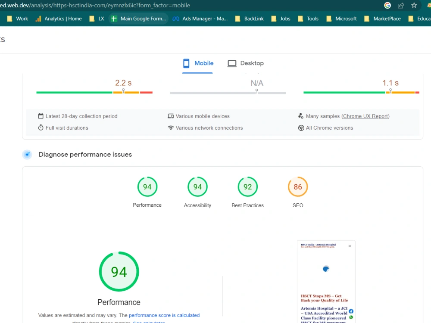The height and width of the screenshot is (323, 431).
Task: Click the SEO 86 score gauge
Action: [x=298, y=187]
